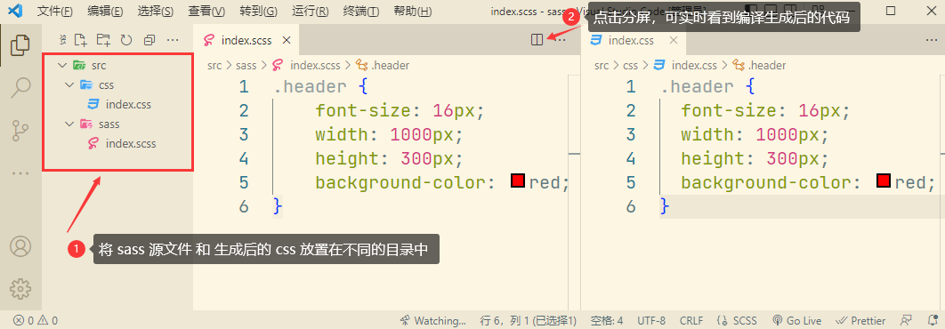Viewport: 945px width, 329px height.
Task: Click the New Folder icon in explorer toolbar
Action: pos(103,40)
